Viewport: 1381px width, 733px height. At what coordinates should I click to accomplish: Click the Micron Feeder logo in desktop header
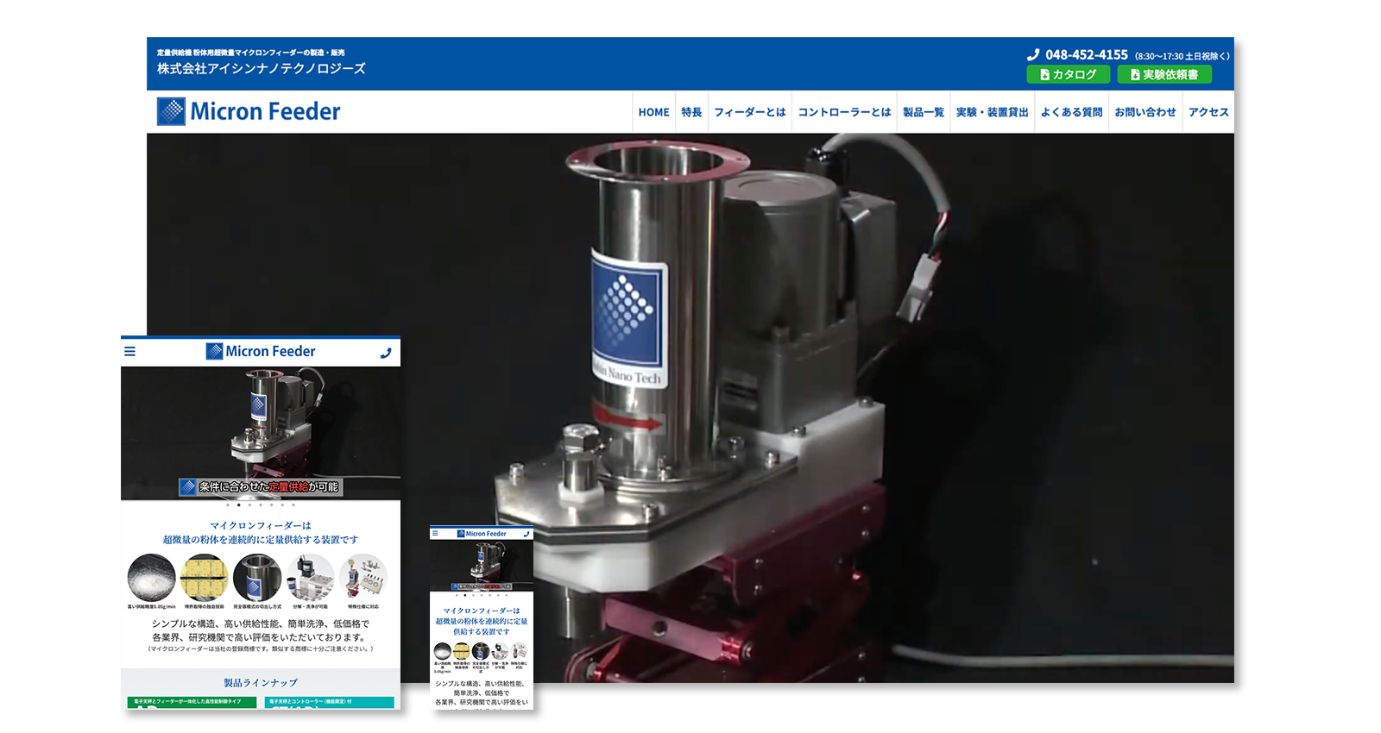click(249, 111)
